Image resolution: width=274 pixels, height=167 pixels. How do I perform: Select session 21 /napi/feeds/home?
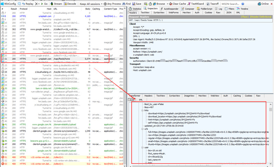[x=62, y=59]
